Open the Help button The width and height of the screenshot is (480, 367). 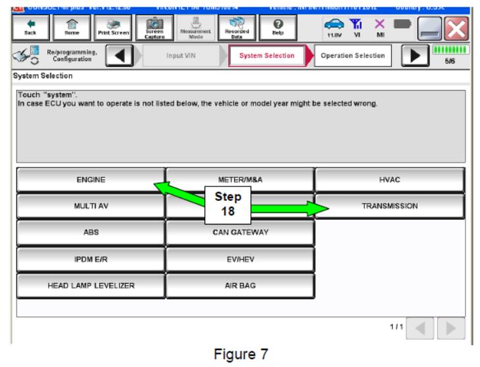(278, 28)
